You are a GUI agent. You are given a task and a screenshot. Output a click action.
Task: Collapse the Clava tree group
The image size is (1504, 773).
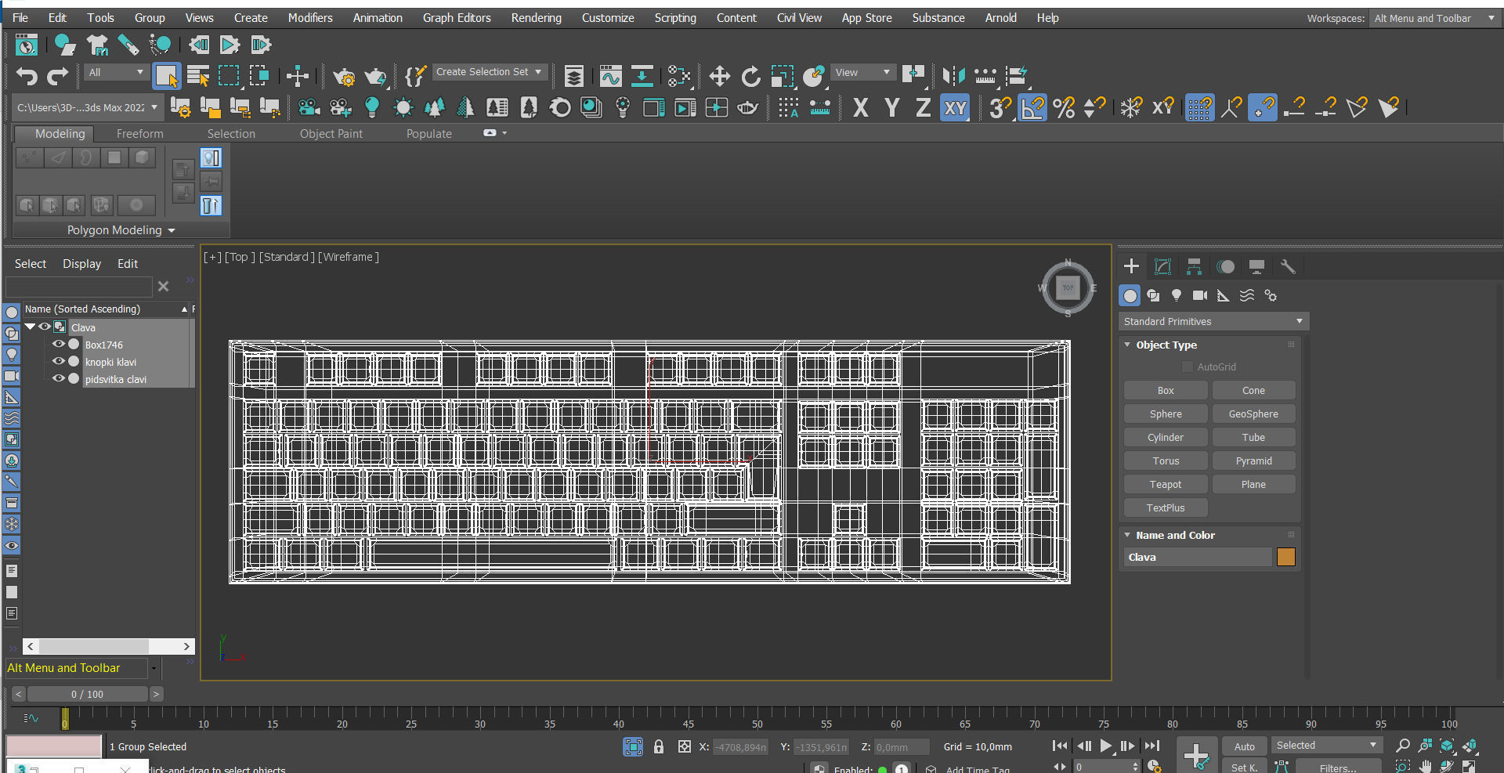pos(31,327)
